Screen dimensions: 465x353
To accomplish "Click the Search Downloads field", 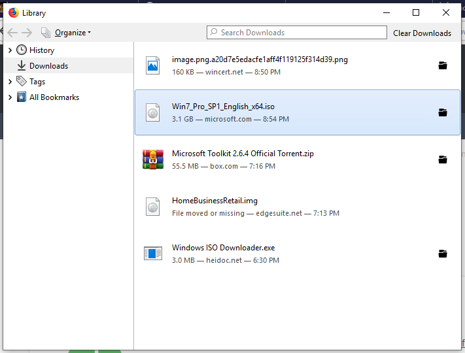I will [x=296, y=32].
